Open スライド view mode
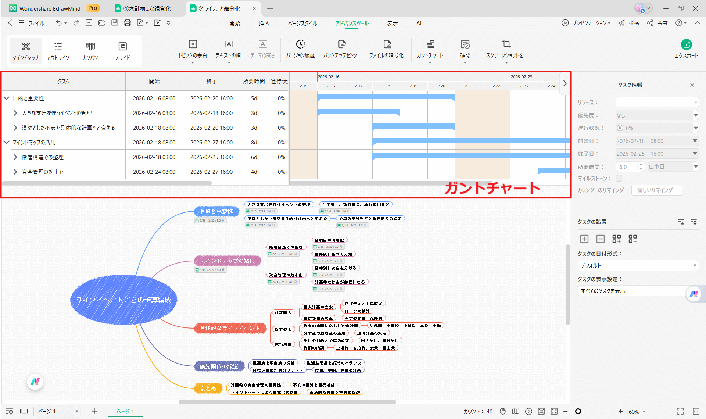Viewport: 706px width, 419px height. (x=122, y=50)
